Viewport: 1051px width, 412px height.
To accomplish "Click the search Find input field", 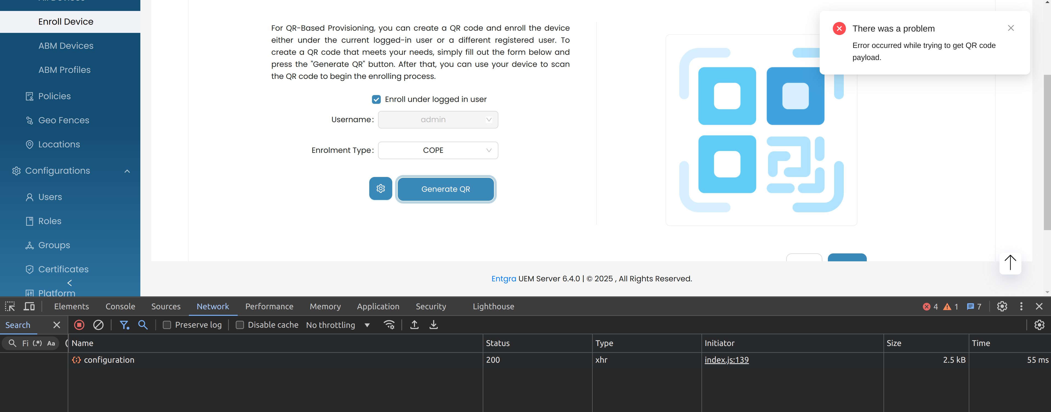I will [25, 344].
